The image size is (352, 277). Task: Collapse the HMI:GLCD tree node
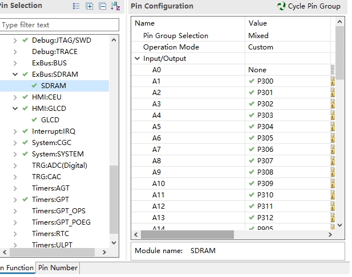pyautogui.click(x=15, y=109)
